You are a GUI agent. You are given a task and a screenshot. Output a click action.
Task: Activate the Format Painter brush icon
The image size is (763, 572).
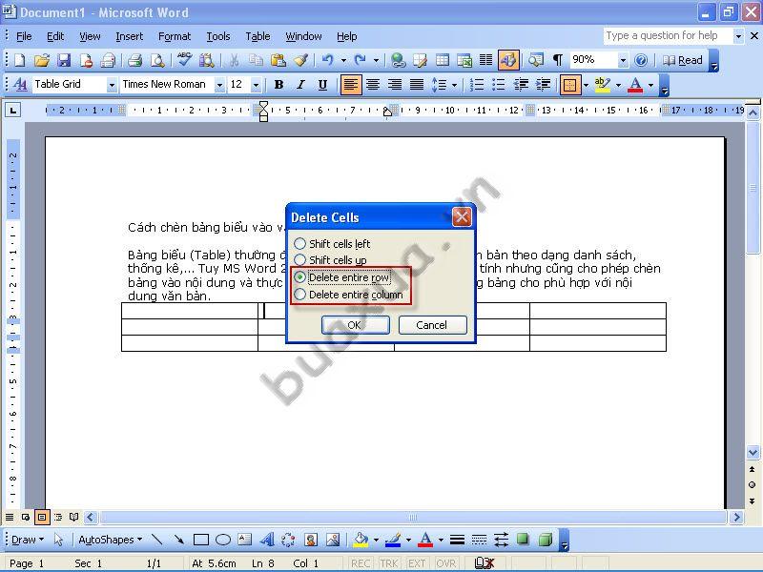300,60
